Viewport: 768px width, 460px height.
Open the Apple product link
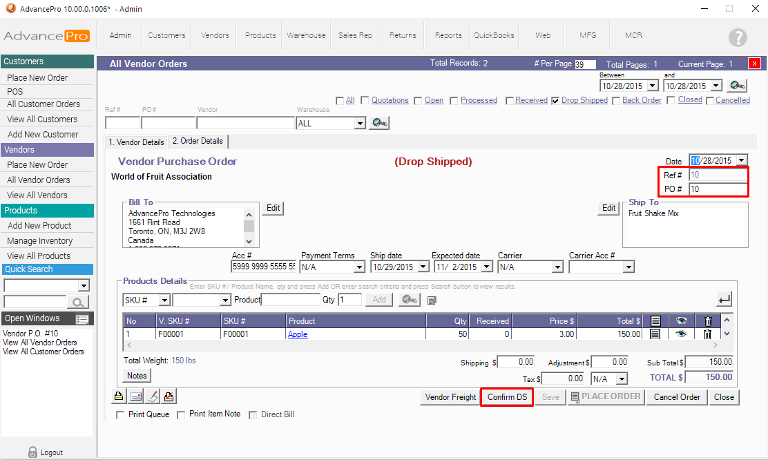click(x=298, y=334)
